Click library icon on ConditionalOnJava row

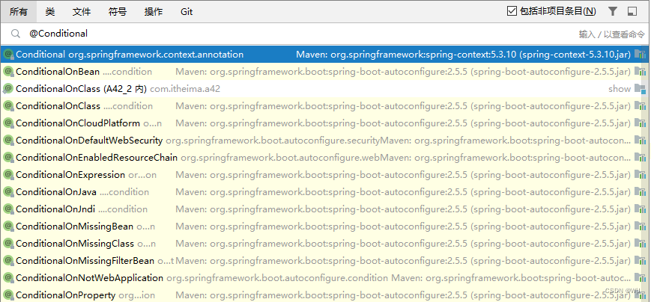(x=641, y=192)
